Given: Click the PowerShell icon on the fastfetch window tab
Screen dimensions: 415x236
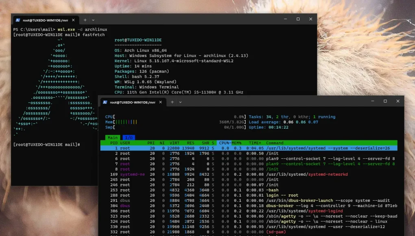Looking at the screenshot, I should 18,20.
